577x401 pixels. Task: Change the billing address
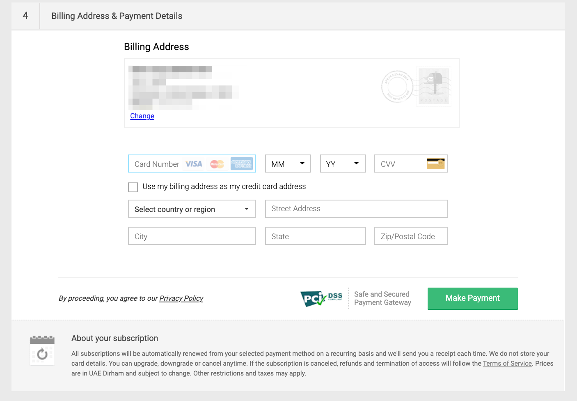point(142,116)
